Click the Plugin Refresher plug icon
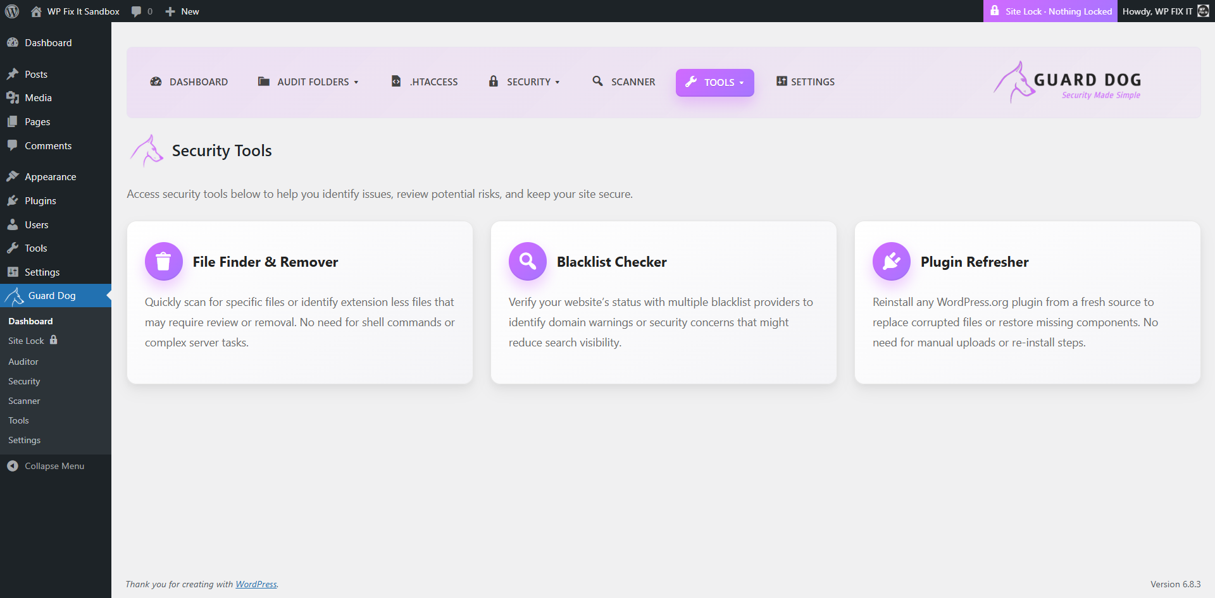The height and width of the screenshot is (598, 1215). 891,261
